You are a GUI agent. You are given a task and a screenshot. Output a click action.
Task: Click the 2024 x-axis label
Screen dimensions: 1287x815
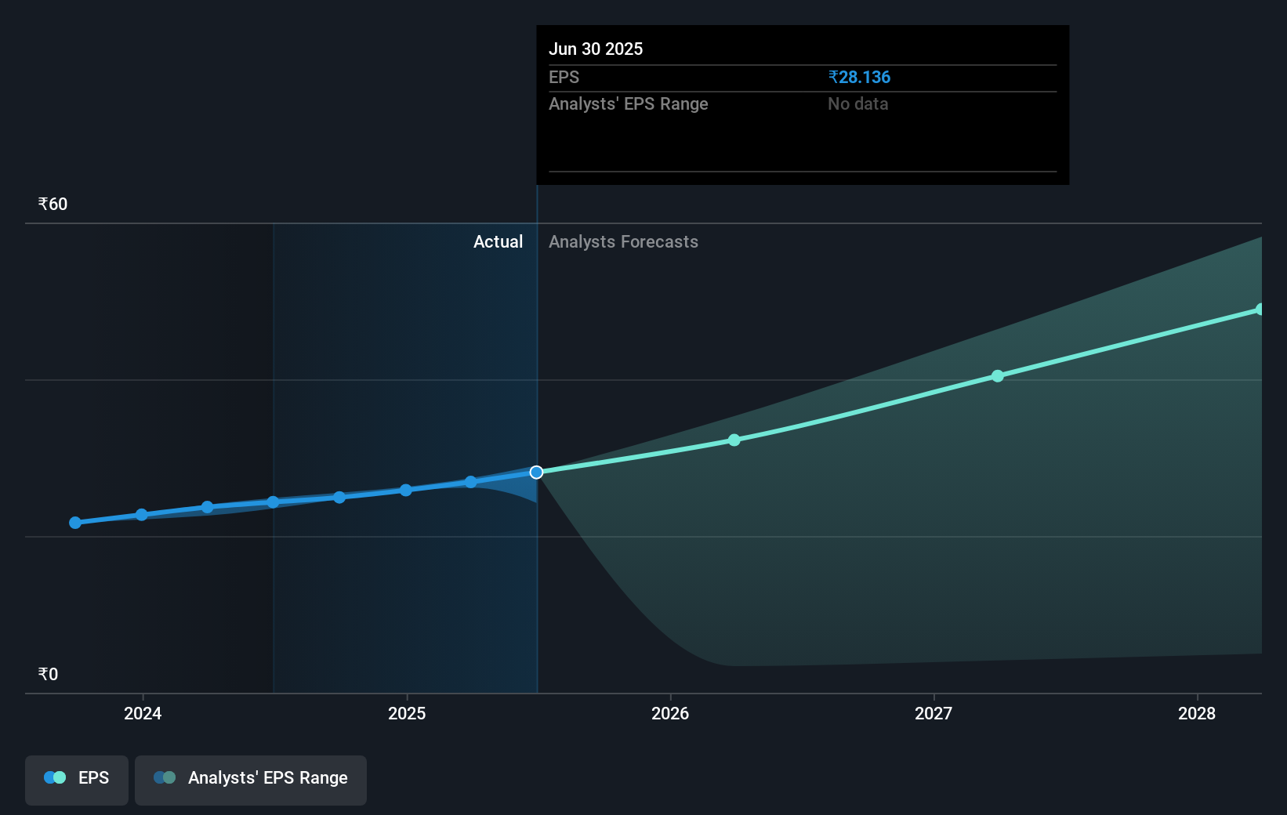143,713
